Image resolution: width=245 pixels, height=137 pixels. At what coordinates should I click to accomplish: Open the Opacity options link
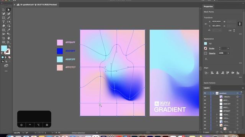pyautogui.click(x=212, y=53)
